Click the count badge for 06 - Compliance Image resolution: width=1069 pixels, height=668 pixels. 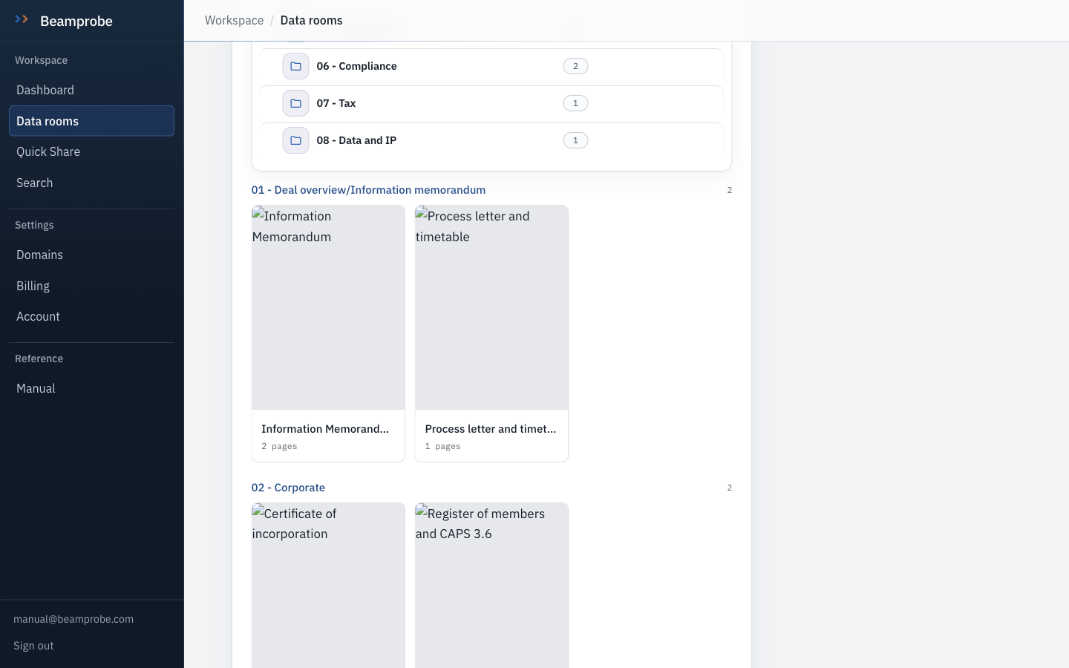(x=575, y=66)
